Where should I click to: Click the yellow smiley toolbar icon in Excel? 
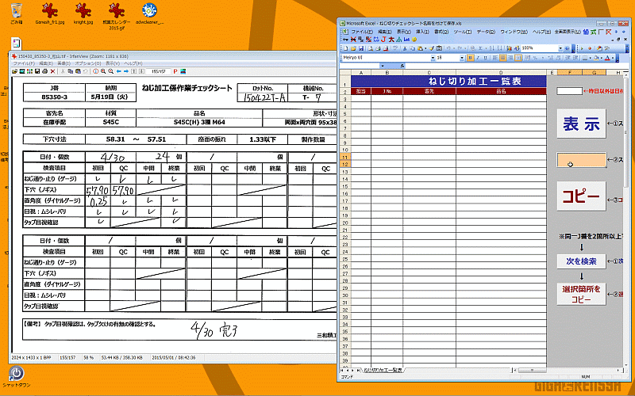(414, 39)
